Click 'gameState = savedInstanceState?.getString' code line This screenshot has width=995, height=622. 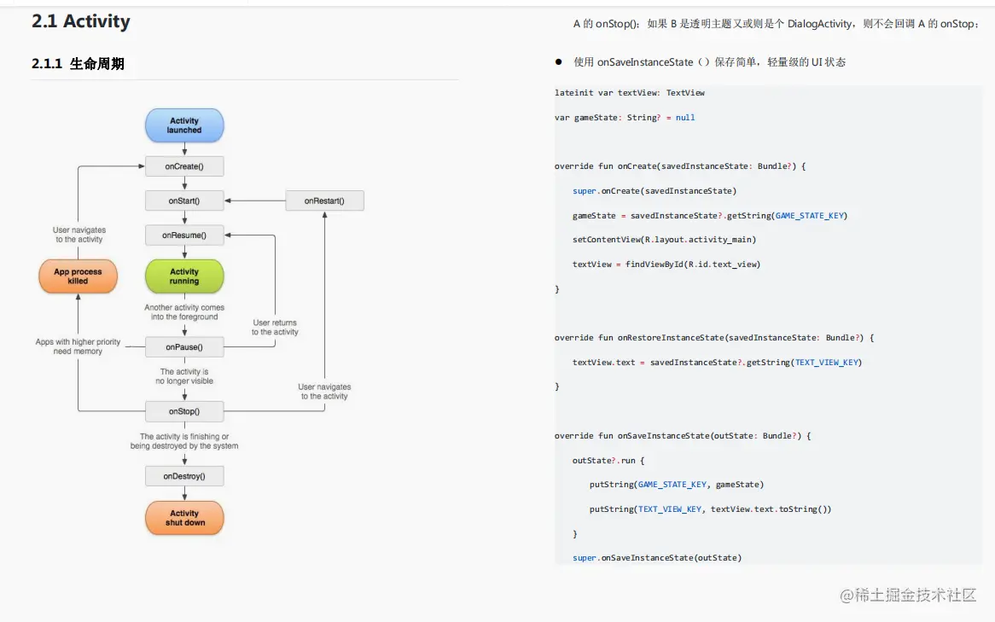(710, 216)
